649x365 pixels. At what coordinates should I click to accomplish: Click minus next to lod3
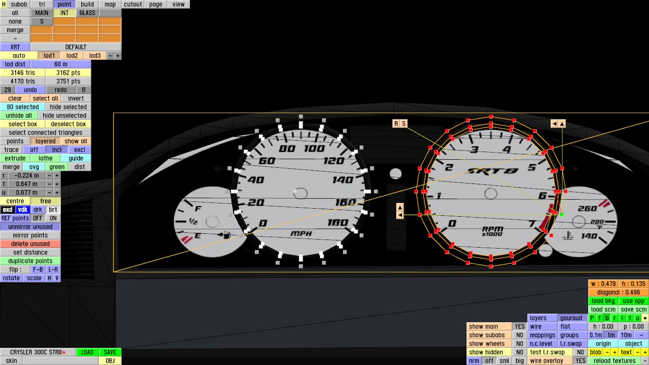(110, 56)
